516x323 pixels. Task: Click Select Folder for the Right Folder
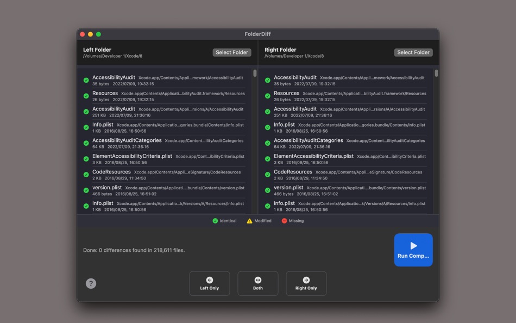[x=413, y=52]
